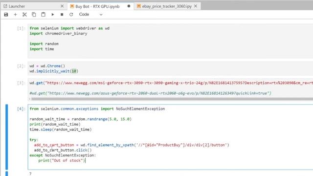Click the 'add_to_cart_button.click()' line
The height and width of the screenshot is (176, 313).
point(63,150)
